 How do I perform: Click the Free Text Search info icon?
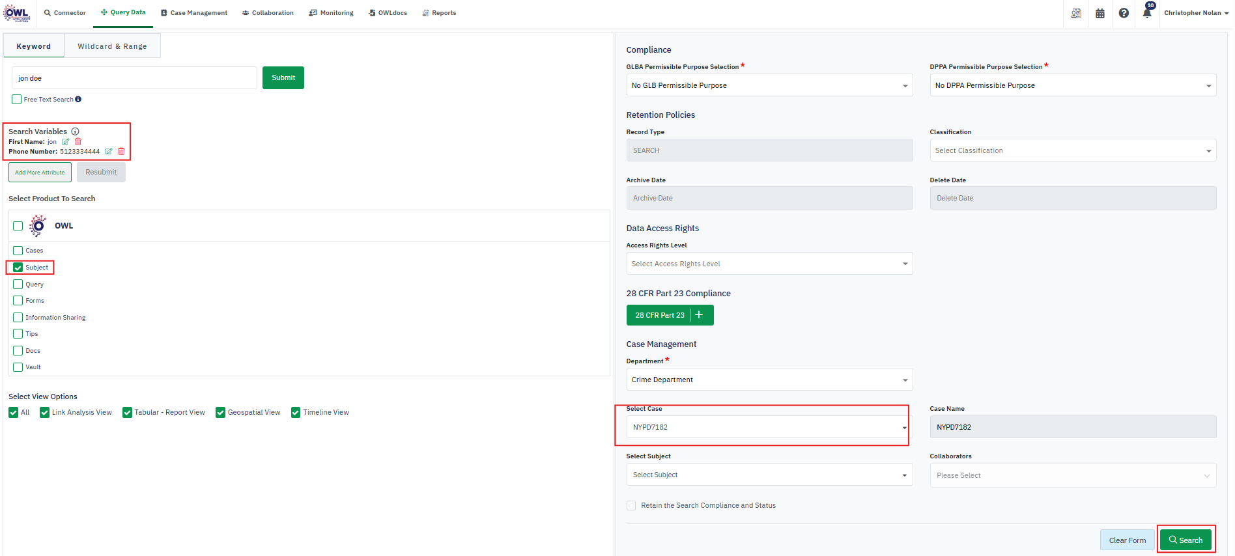[78, 100]
